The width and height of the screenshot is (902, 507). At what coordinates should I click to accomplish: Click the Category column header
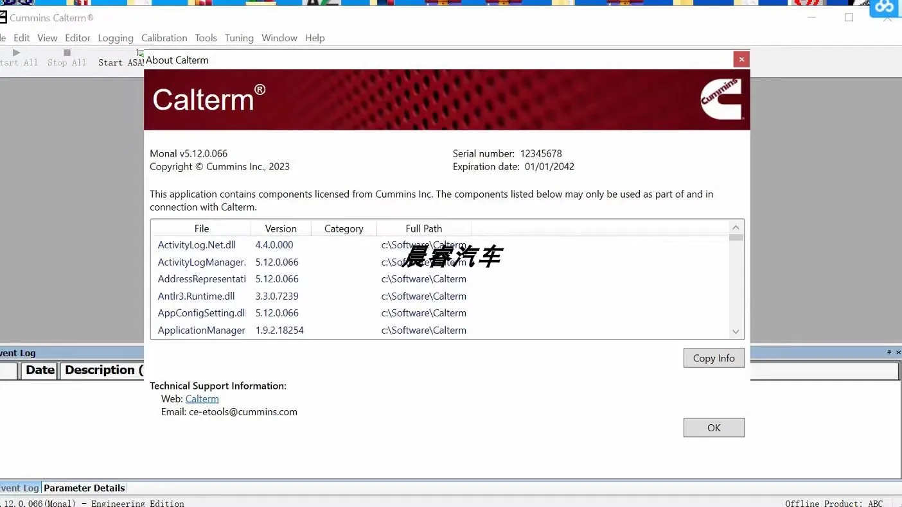pyautogui.click(x=344, y=228)
